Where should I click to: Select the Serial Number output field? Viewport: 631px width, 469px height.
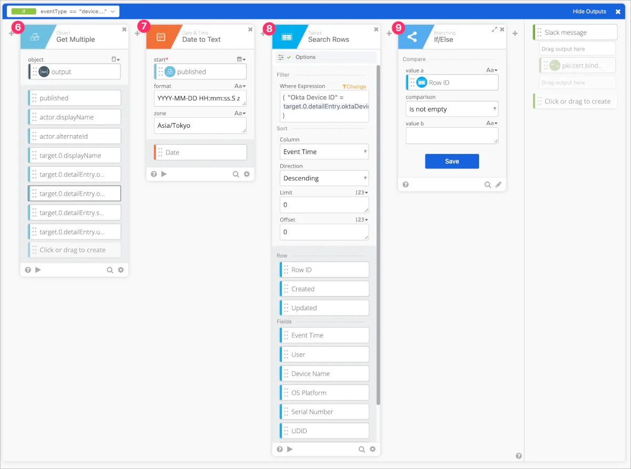tap(324, 412)
